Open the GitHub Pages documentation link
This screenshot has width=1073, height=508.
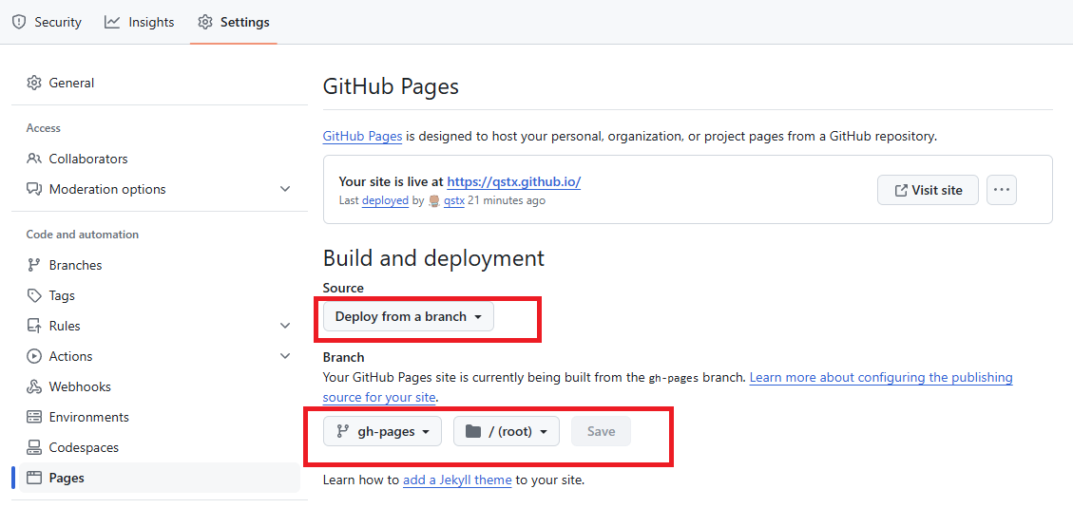pos(362,136)
